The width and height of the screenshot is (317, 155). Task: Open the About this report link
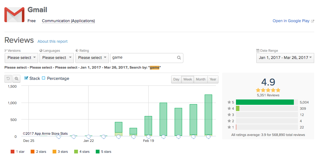tap(53, 41)
